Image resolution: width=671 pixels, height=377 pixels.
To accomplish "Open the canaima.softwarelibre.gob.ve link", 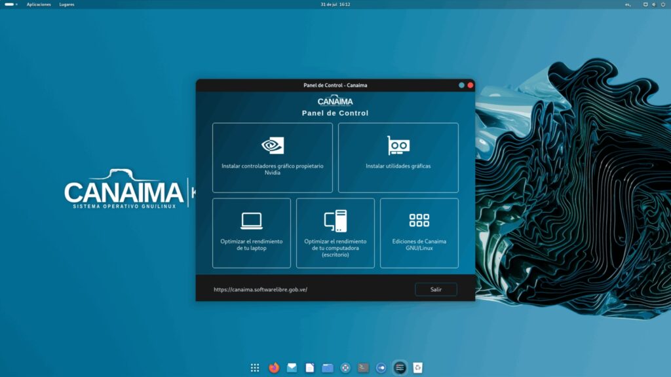I will pyautogui.click(x=260, y=289).
